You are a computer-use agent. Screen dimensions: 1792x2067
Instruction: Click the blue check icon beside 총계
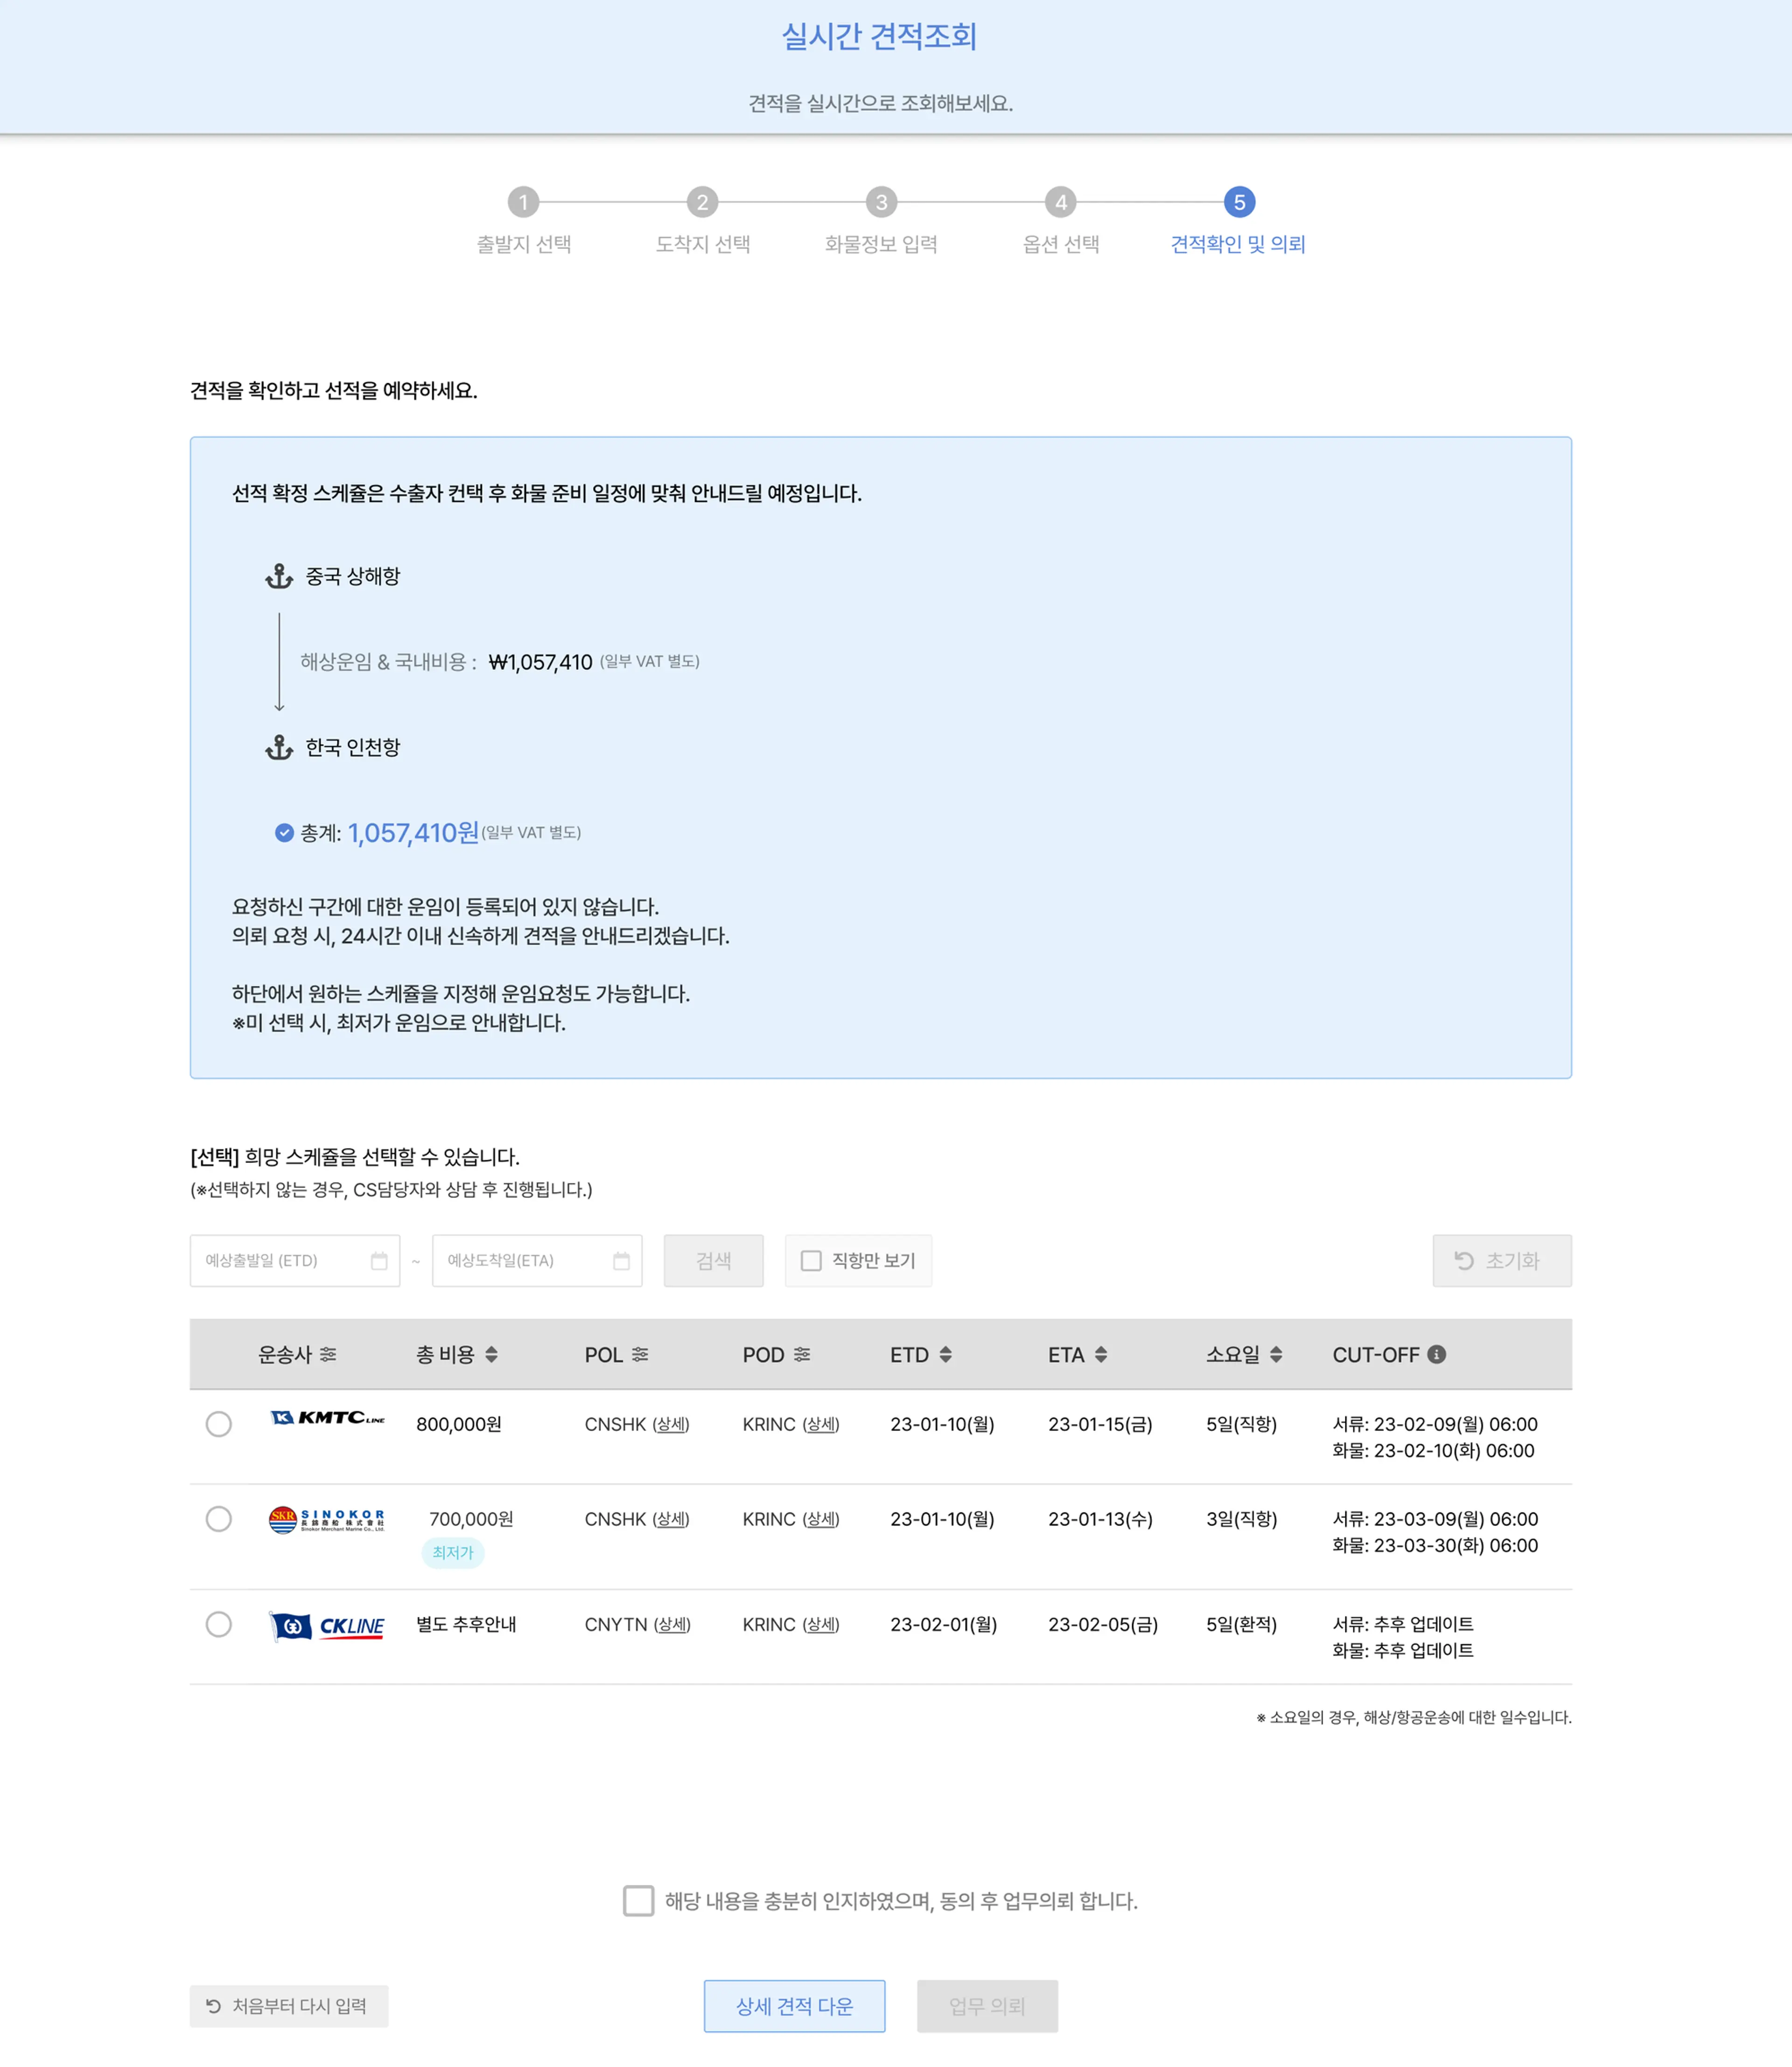(x=284, y=832)
